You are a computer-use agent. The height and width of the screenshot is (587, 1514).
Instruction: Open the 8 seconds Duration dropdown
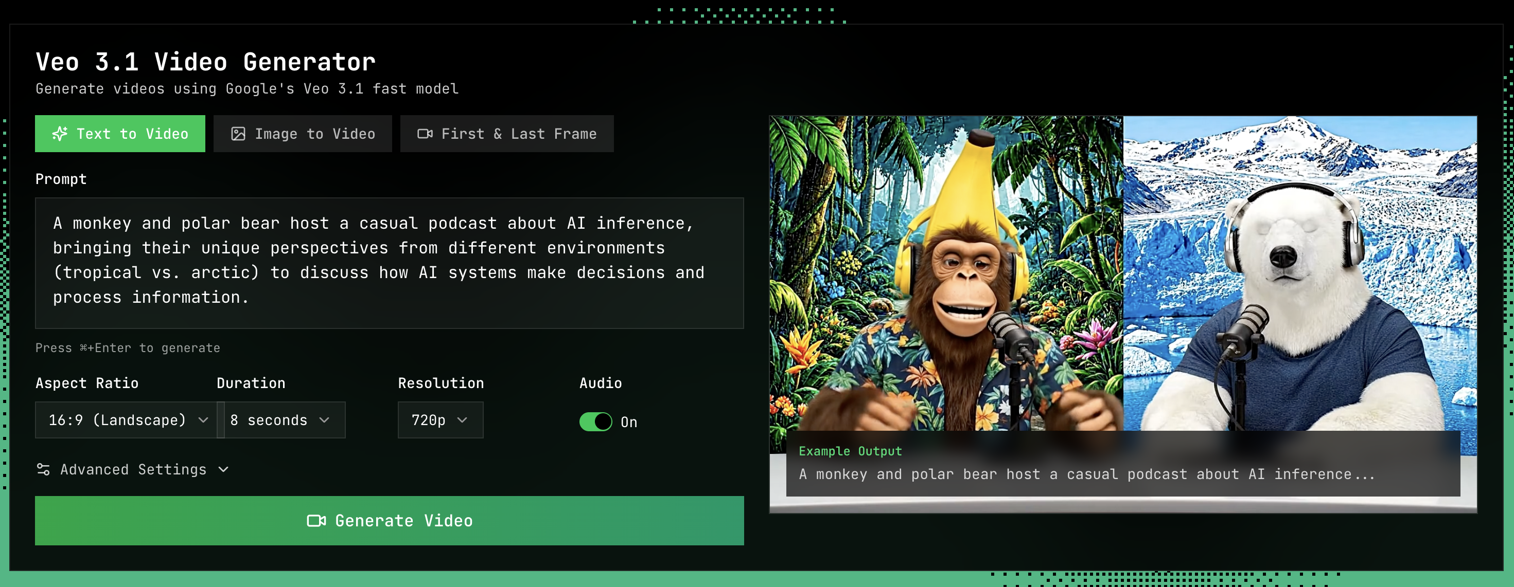click(x=281, y=420)
